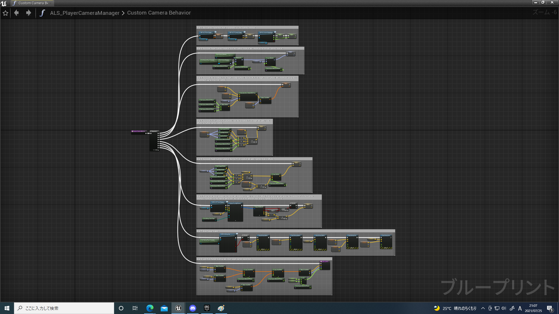Toggle the IME input mode A indicator
The width and height of the screenshot is (559, 314).
point(520,308)
